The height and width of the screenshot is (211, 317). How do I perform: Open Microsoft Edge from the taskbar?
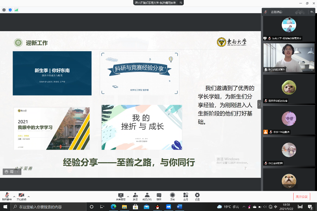(113, 207)
